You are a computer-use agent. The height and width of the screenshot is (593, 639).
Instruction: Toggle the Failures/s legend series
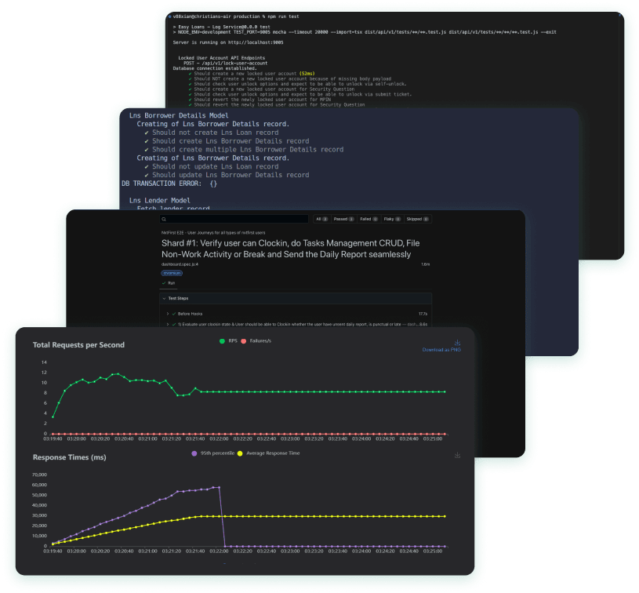tap(256, 341)
